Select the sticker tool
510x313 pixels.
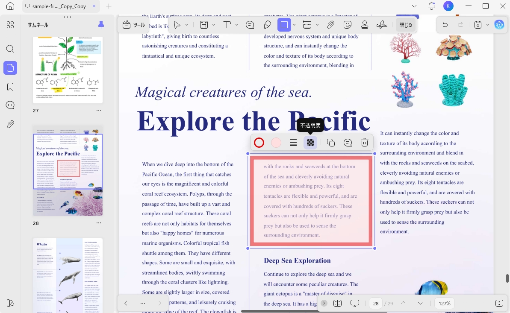[348, 25]
